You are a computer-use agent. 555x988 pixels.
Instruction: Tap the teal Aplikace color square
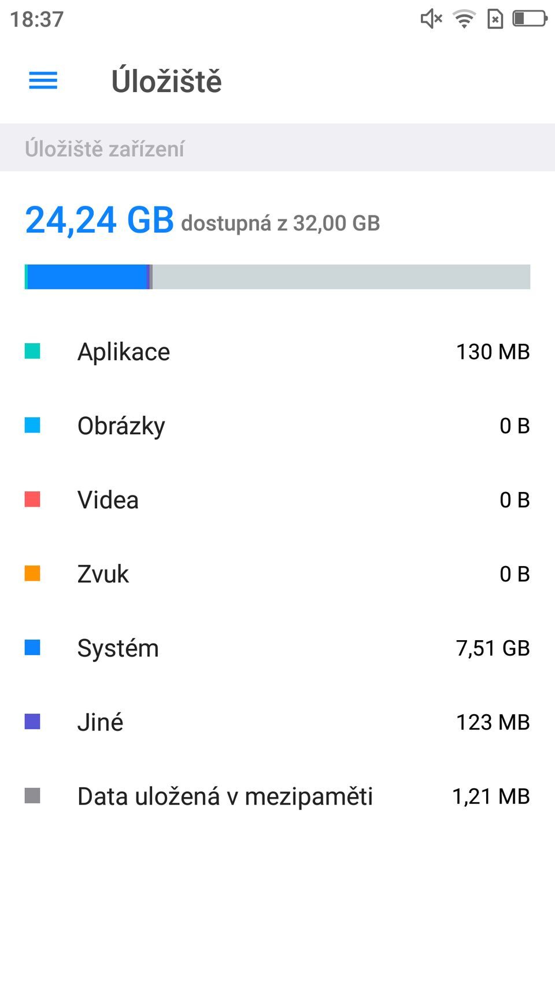[x=32, y=351]
